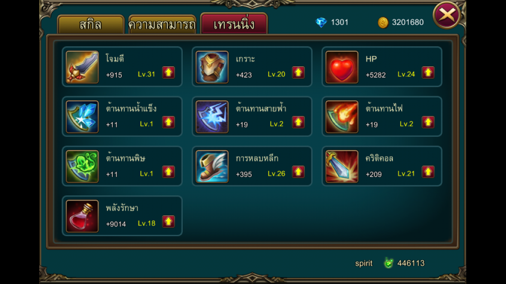Select the red healing potion icon

click(x=82, y=216)
